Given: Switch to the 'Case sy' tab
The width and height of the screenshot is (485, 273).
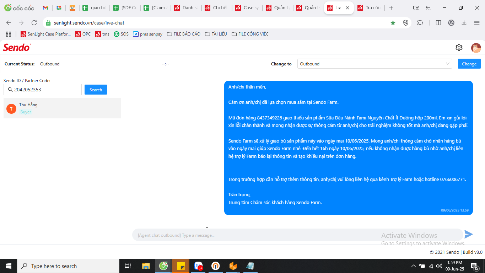Looking at the screenshot, I should [247, 8].
